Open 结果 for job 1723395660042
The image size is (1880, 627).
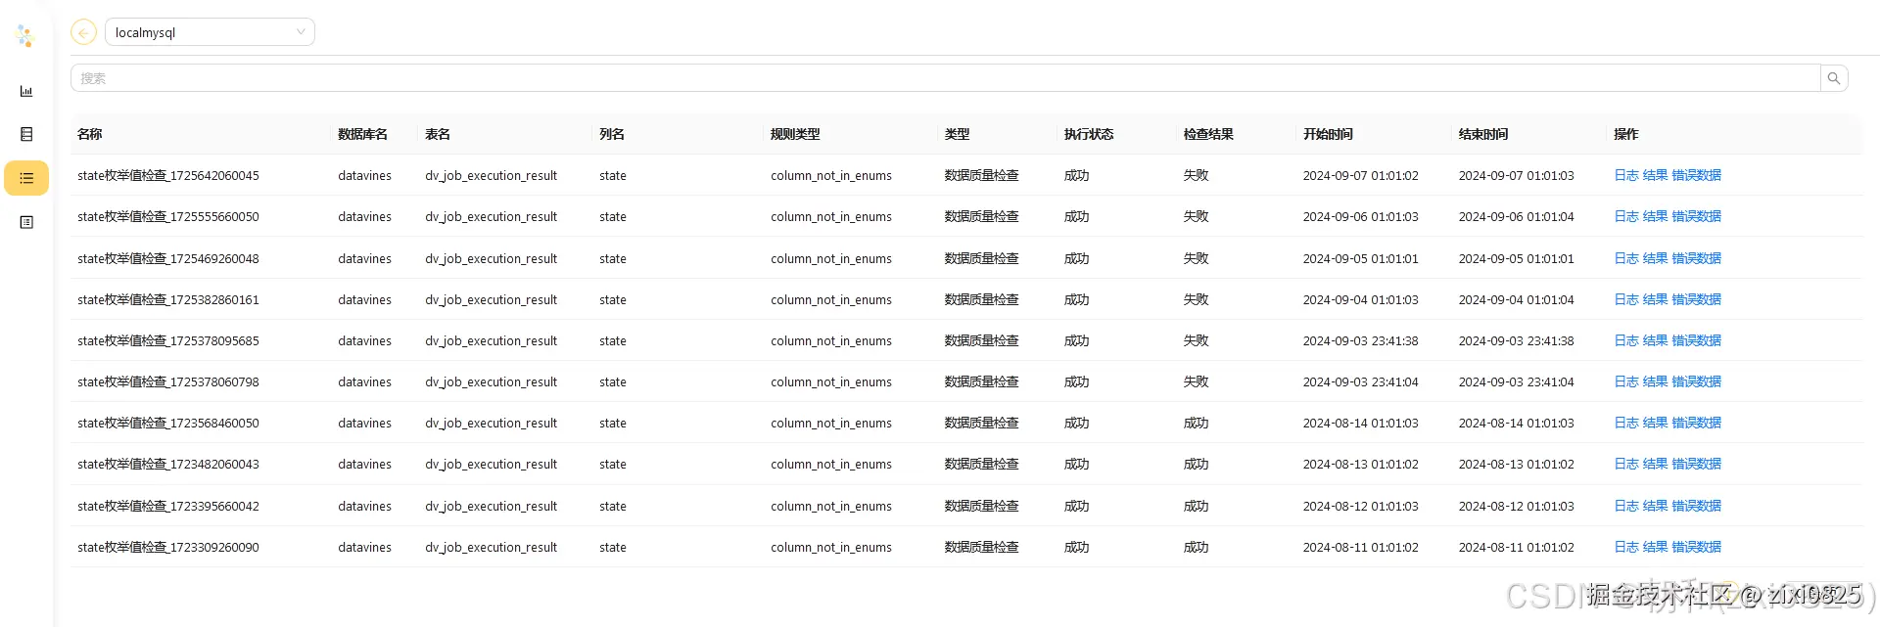click(1655, 506)
